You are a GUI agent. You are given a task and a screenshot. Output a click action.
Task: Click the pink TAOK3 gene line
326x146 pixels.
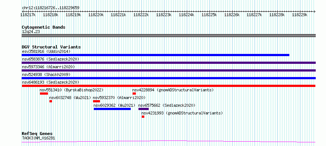[x=168, y=142]
